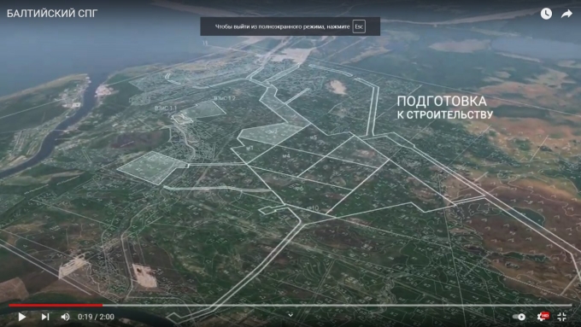Click the Esc key hint box
The width and height of the screenshot is (581, 327).
(x=359, y=26)
